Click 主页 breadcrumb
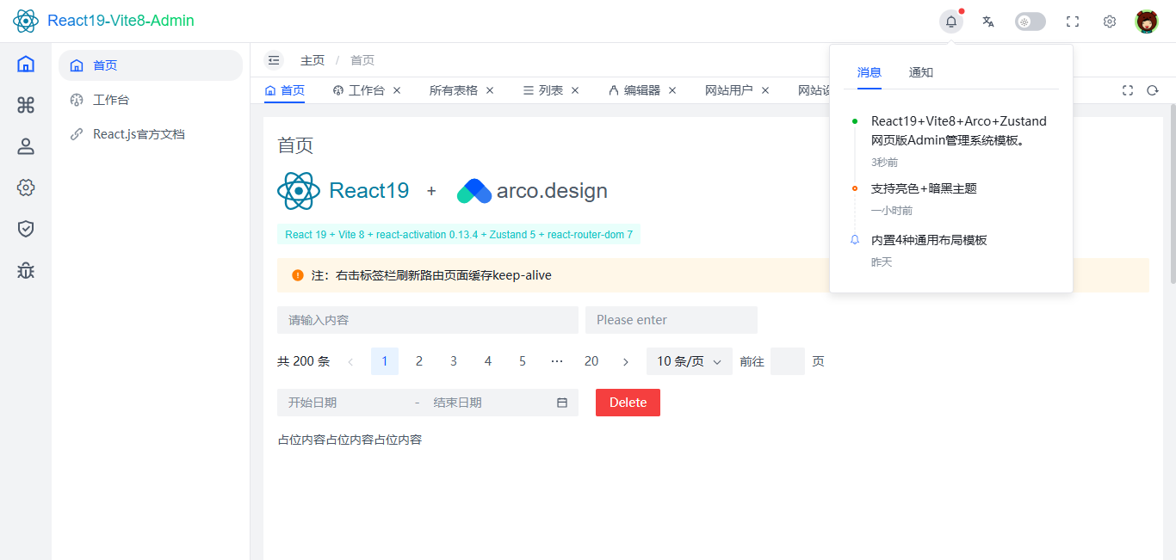This screenshot has width=1176, height=560. (313, 60)
